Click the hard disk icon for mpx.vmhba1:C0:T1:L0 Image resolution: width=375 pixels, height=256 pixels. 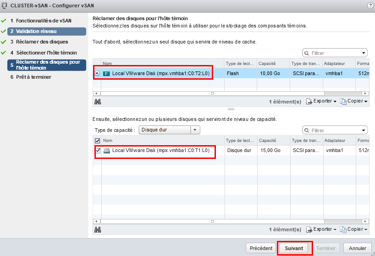pyautogui.click(x=106, y=151)
